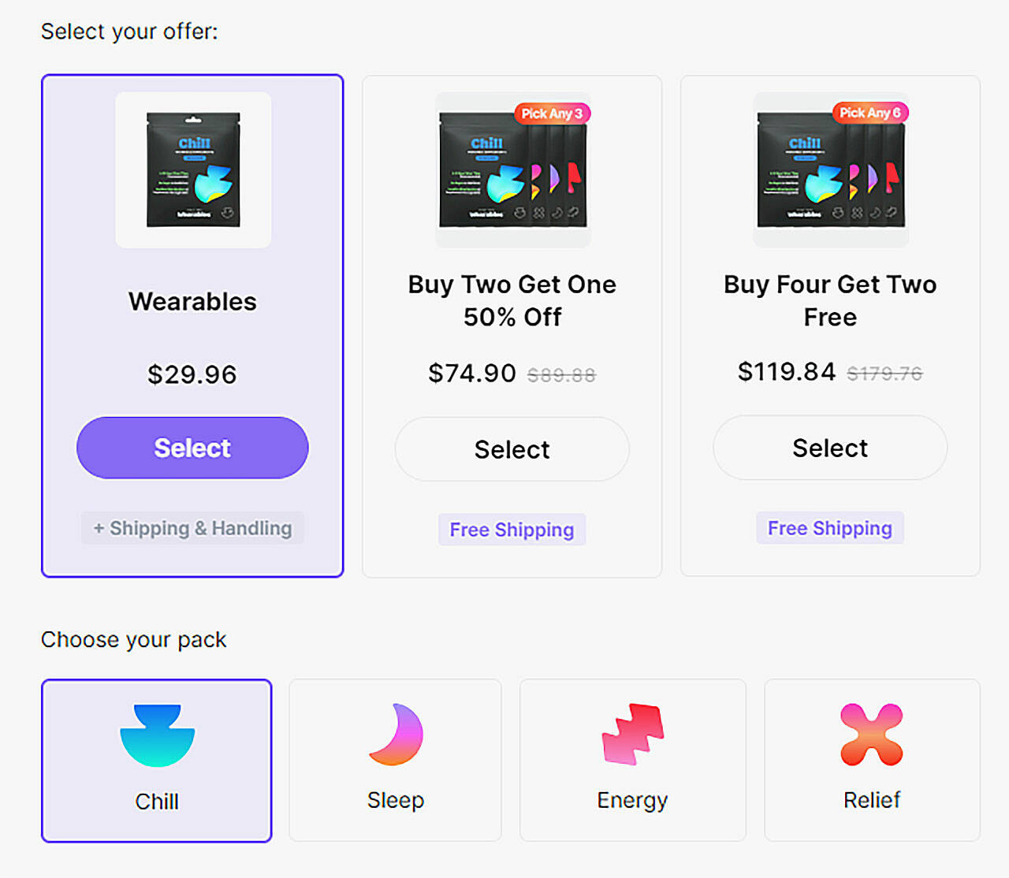
Task: Click the Choose your pack heading
Action: click(132, 639)
